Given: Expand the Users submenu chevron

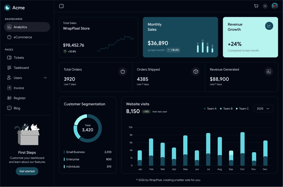Looking at the screenshot, I should [x=45, y=78].
